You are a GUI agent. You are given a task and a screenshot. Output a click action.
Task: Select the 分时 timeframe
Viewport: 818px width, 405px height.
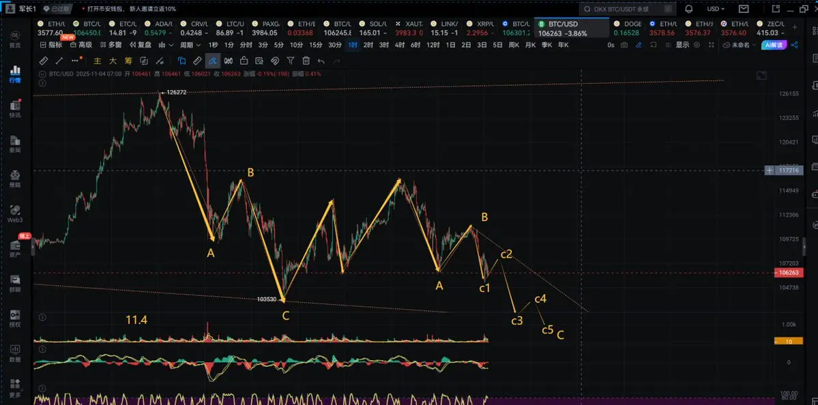pos(246,45)
